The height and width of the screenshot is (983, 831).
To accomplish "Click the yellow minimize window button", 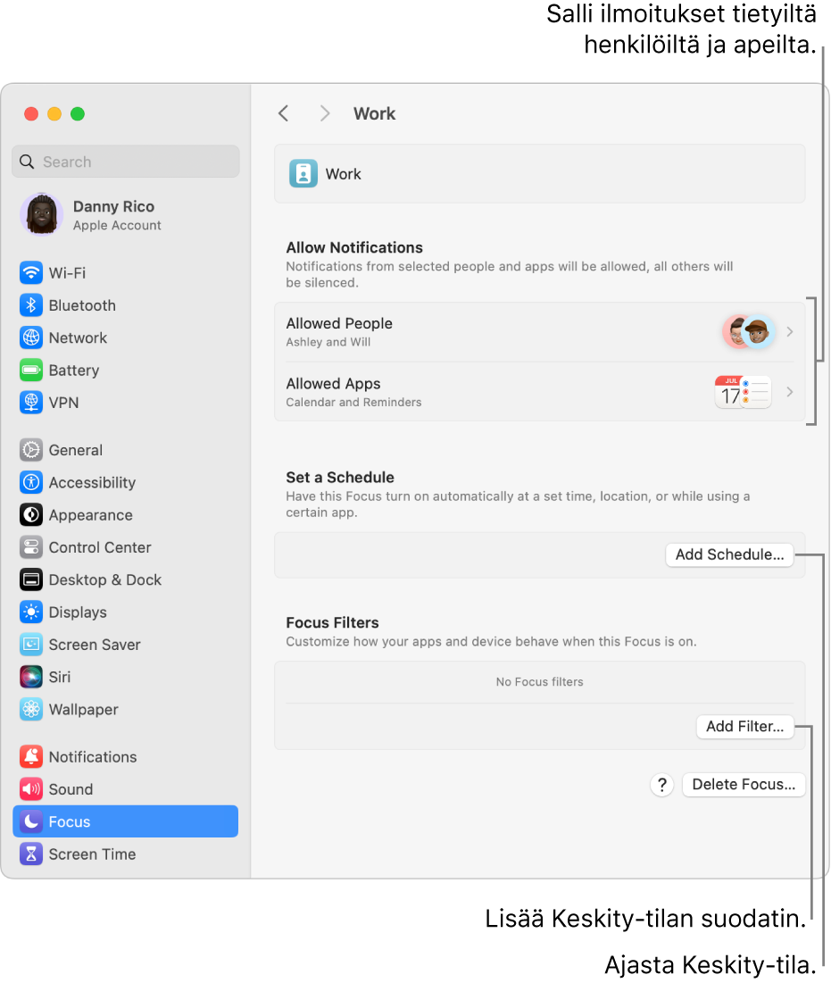I will pyautogui.click(x=54, y=113).
